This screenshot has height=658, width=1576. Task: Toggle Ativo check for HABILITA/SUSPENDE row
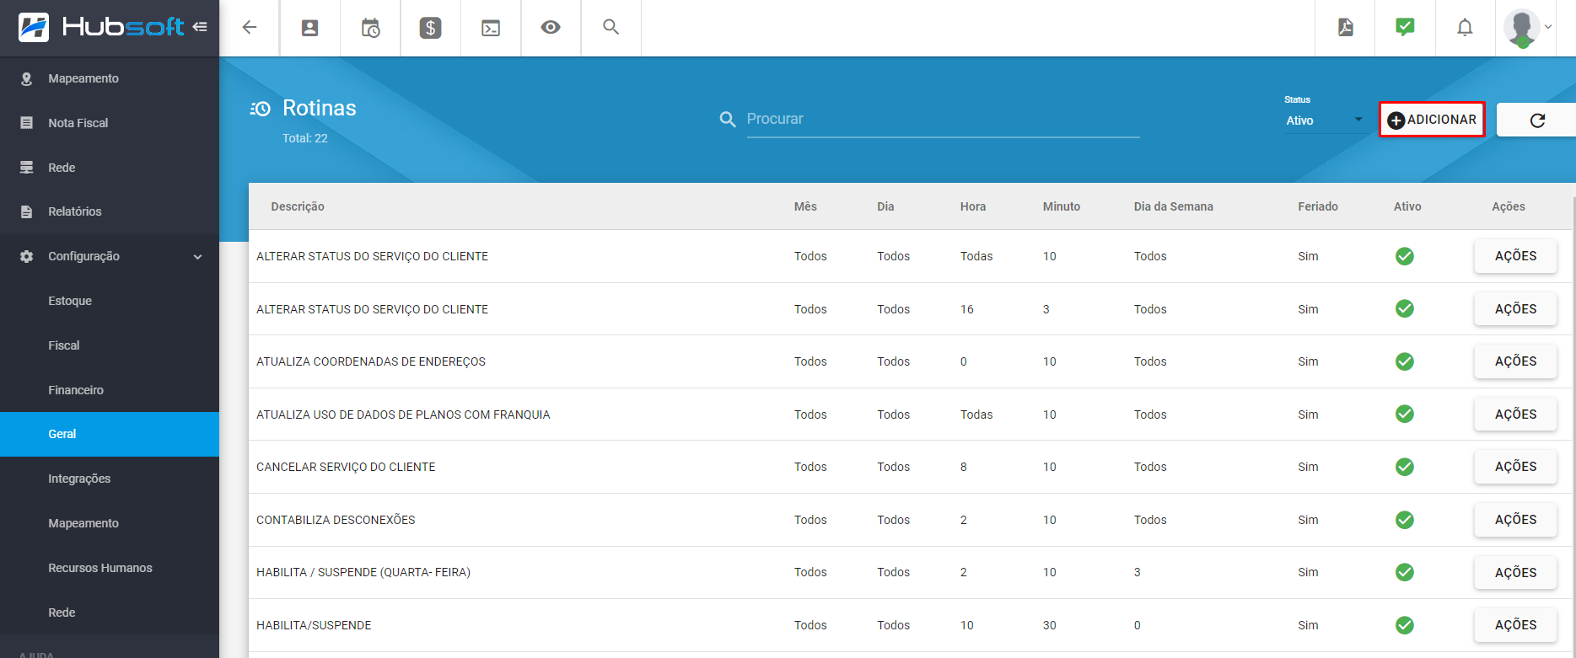coord(1405,625)
